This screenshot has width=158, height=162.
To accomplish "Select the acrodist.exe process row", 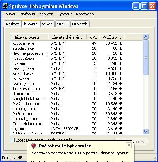I will click(76, 48).
